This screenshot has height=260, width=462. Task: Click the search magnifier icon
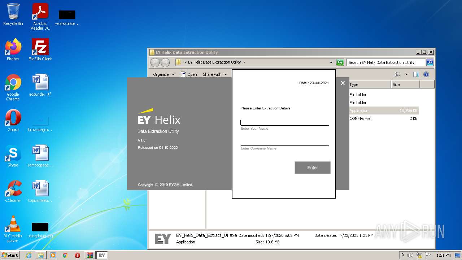click(430, 62)
